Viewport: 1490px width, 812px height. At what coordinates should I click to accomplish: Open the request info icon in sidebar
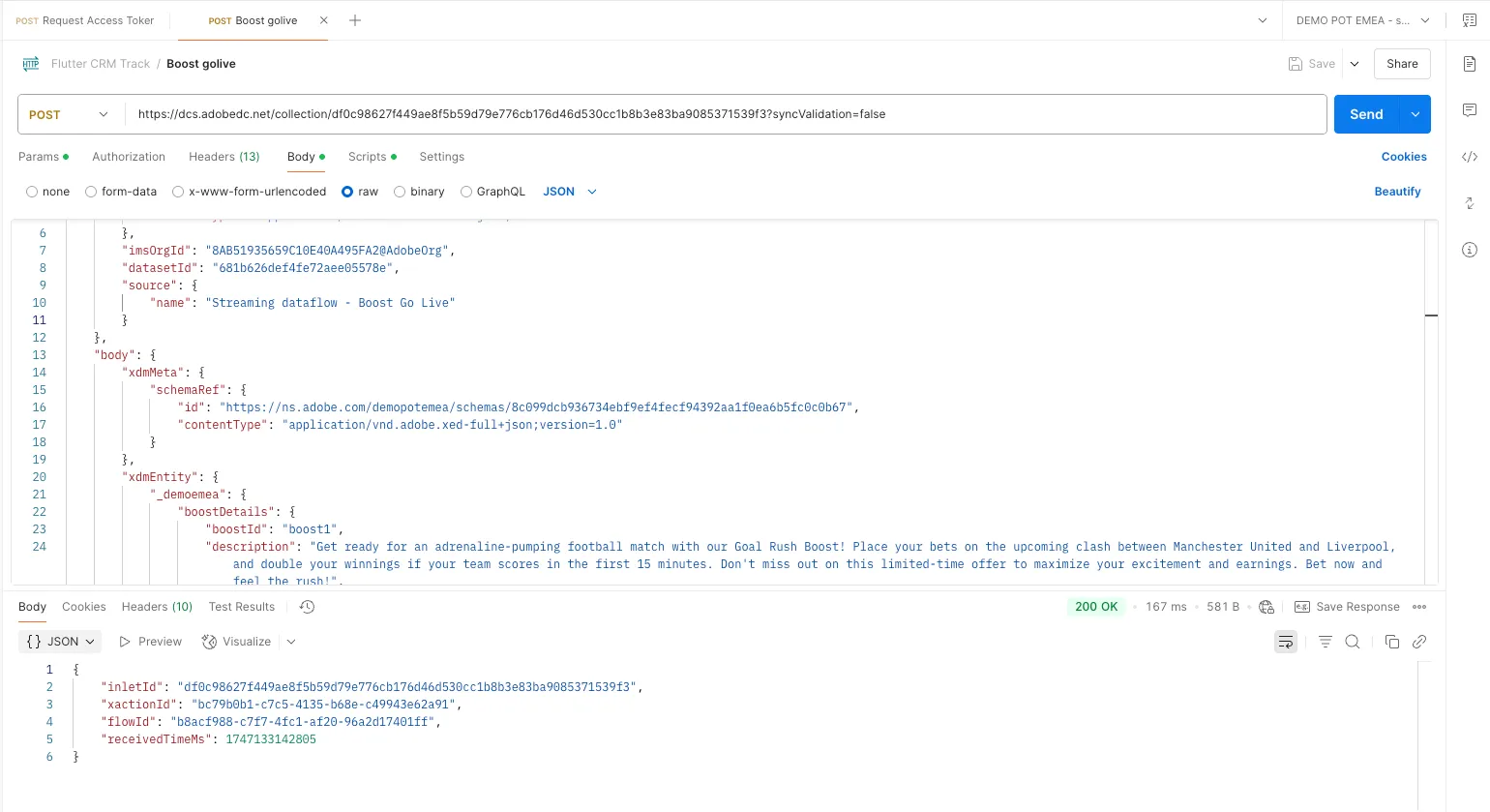pos(1469,250)
